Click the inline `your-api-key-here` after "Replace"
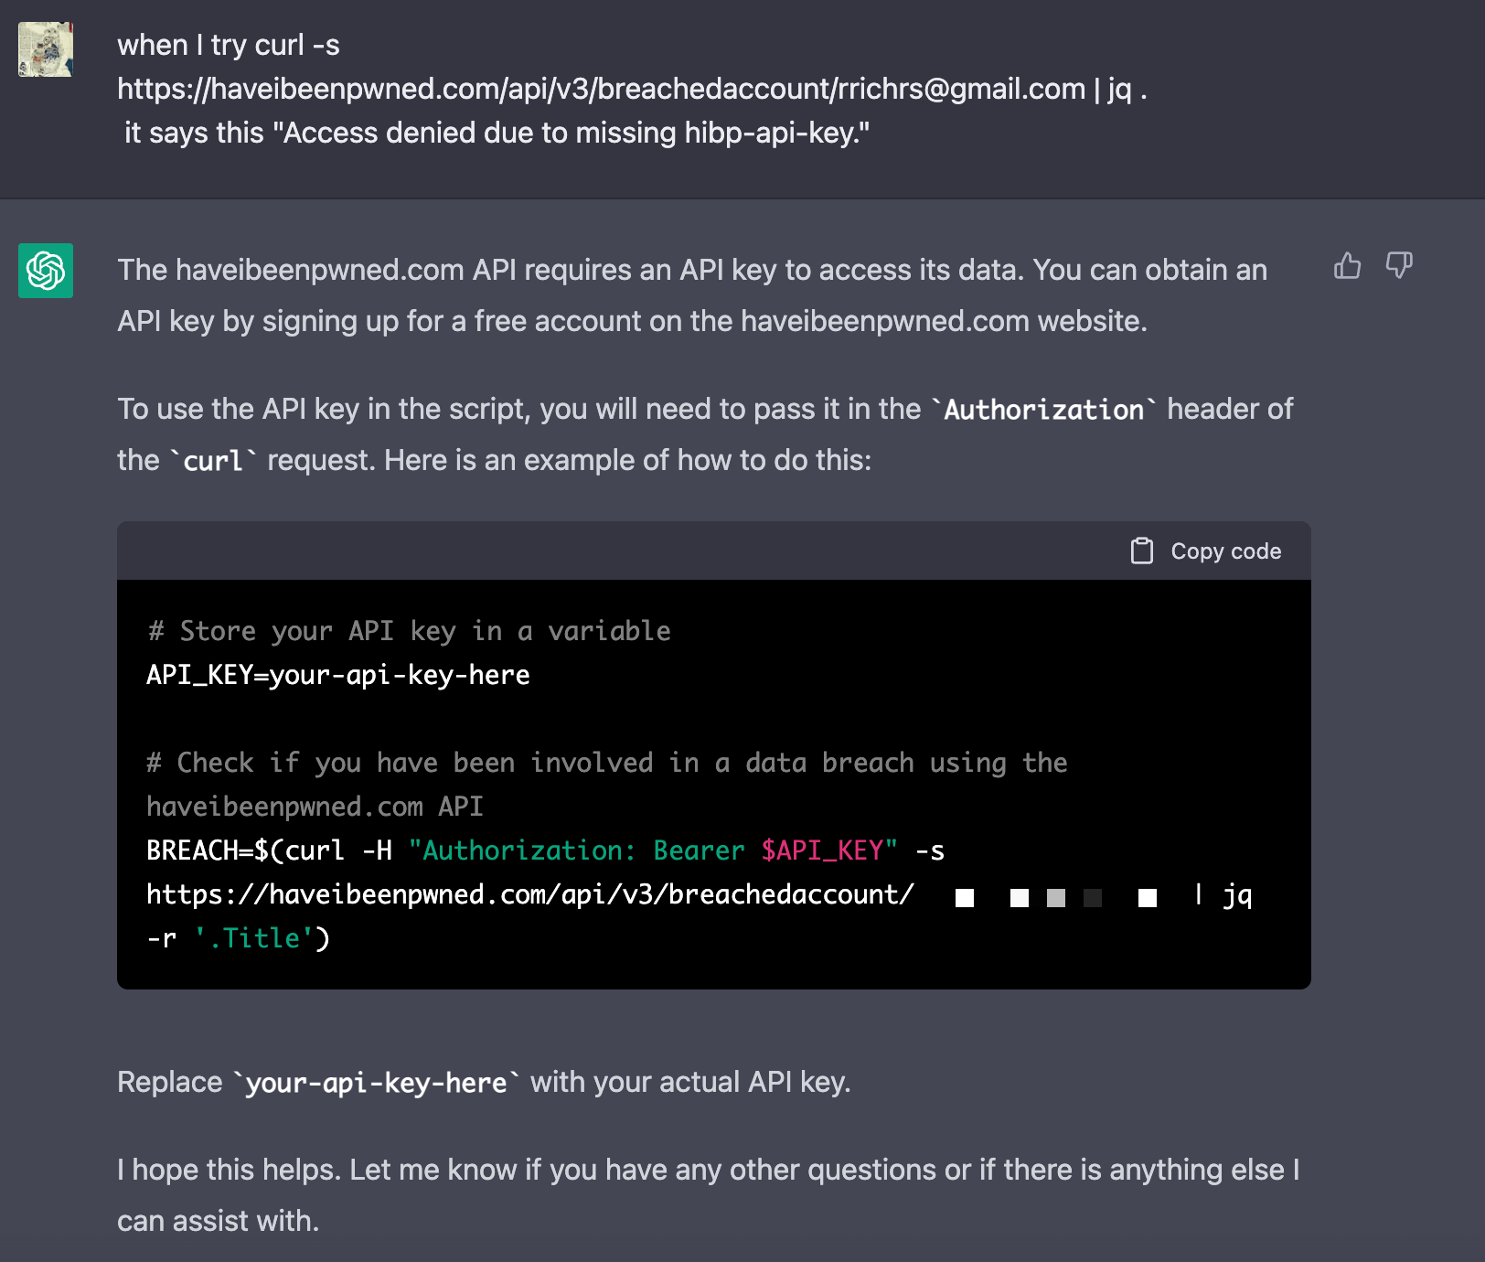 pyautogui.click(x=376, y=1083)
